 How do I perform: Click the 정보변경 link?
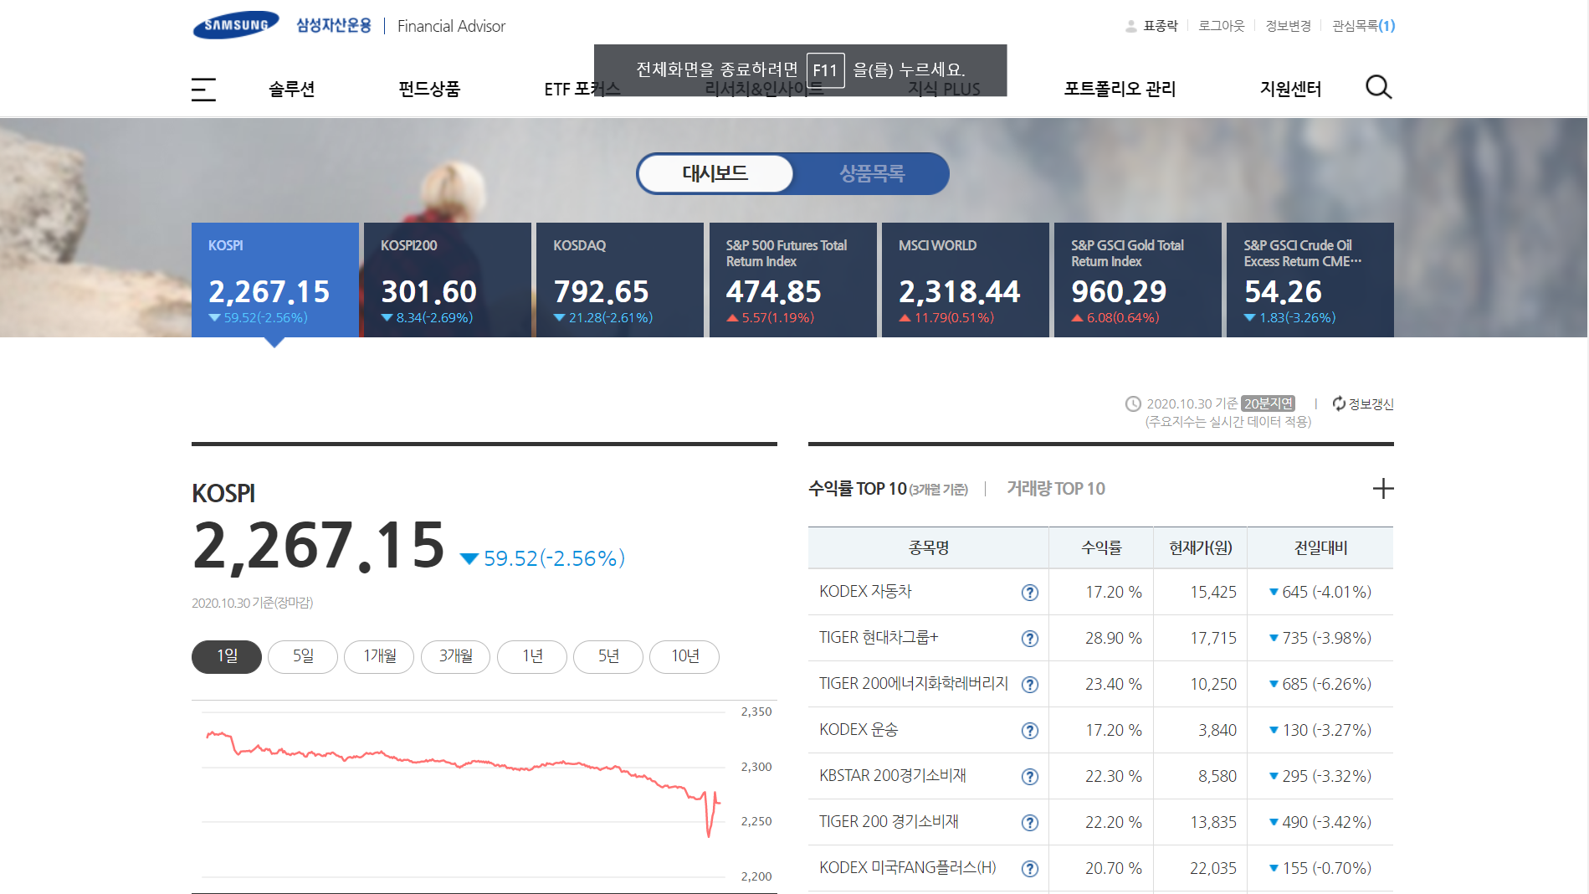click(1289, 26)
